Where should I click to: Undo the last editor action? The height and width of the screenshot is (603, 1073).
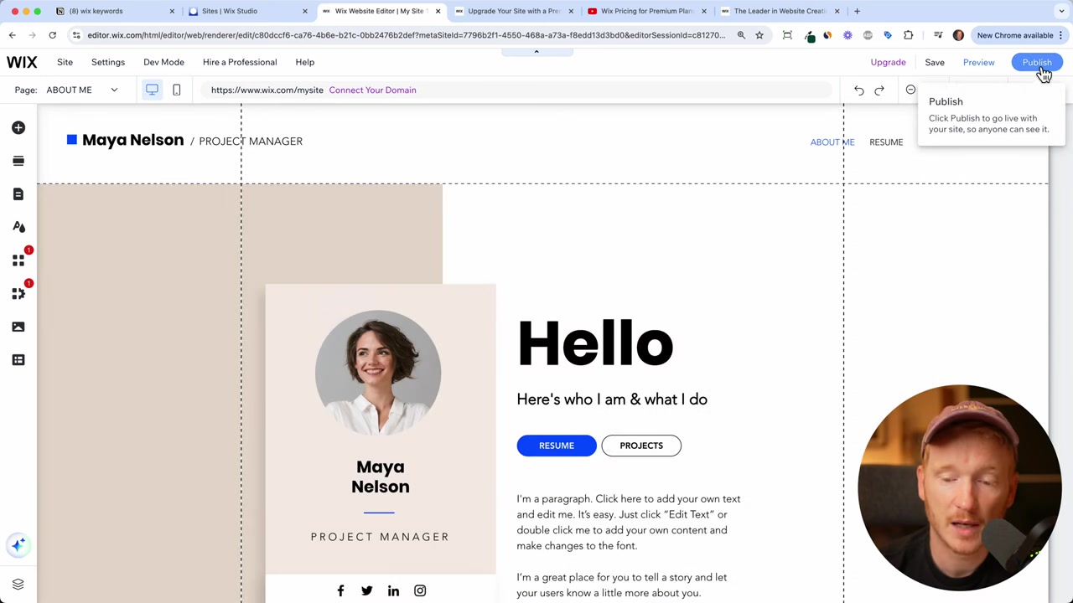[x=859, y=90]
